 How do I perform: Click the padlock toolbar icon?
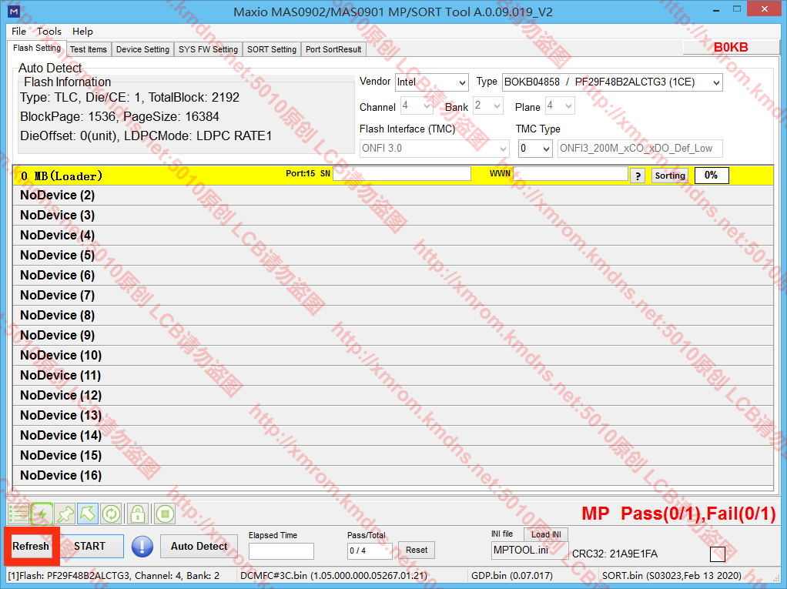click(137, 514)
